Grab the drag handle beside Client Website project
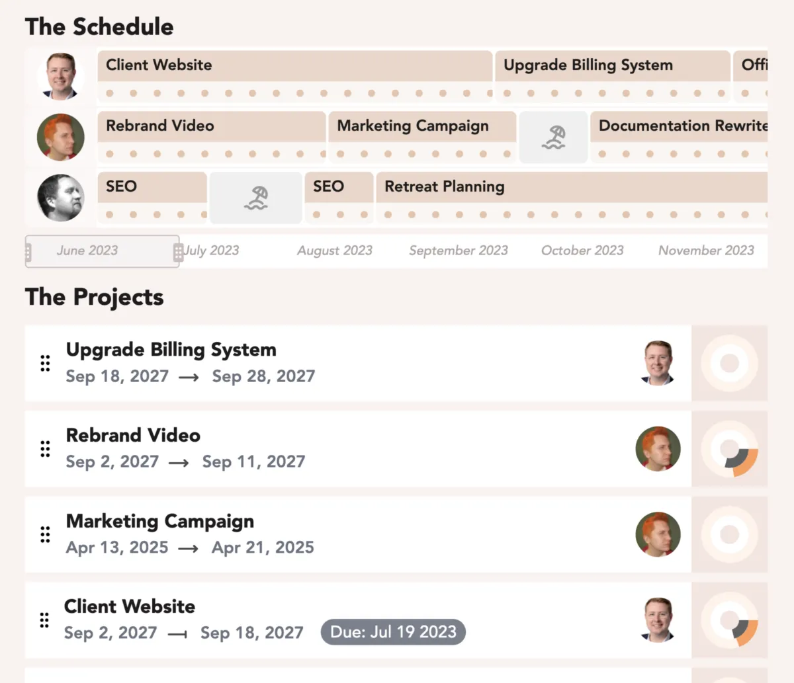This screenshot has width=794, height=683. coord(44,620)
